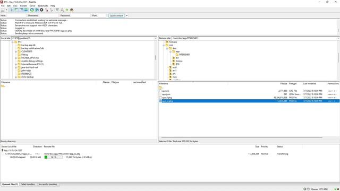340x191 pixels.
Task: Open the Remote site path dropdown
Action: 338,38
